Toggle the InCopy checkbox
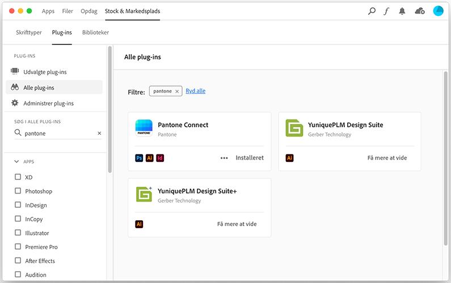Image resolution: width=451 pixels, height=283 pixels. click(18, 218)
